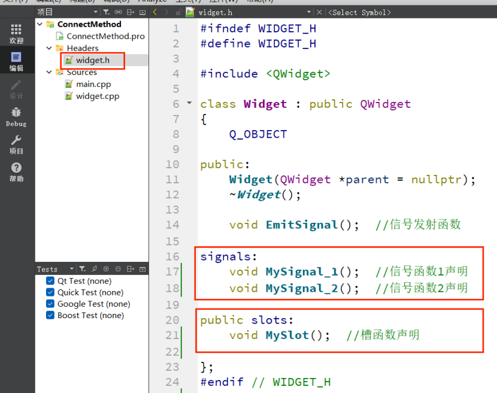
Task: Toggle the Qt Test checkbox
Action: [x=50, y=281]
